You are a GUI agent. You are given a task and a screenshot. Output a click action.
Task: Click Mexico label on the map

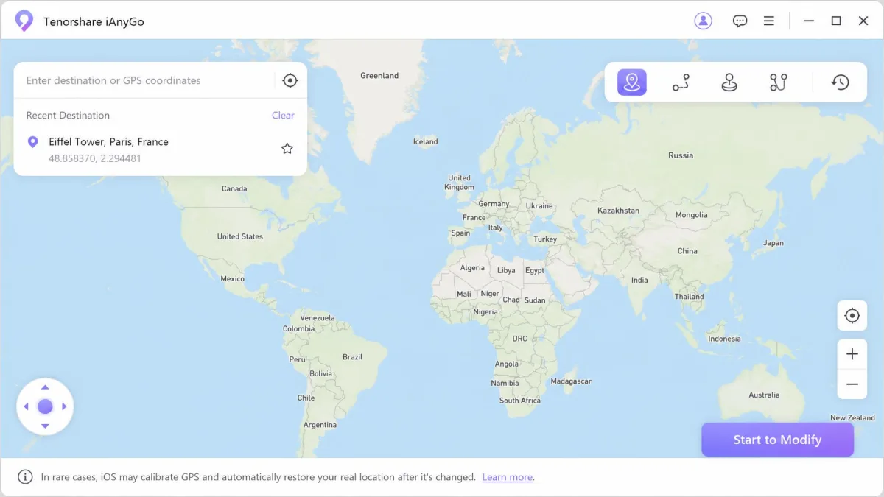233,278
